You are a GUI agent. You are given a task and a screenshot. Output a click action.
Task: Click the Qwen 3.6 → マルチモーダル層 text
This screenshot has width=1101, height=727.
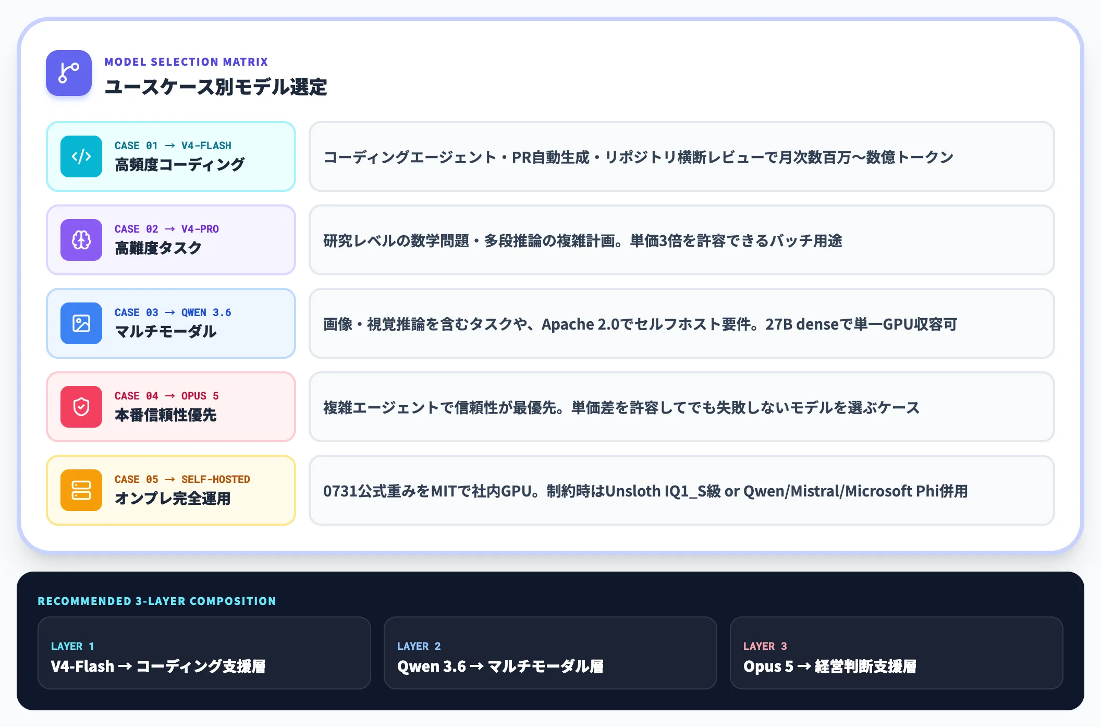click(x=500, y=667)
